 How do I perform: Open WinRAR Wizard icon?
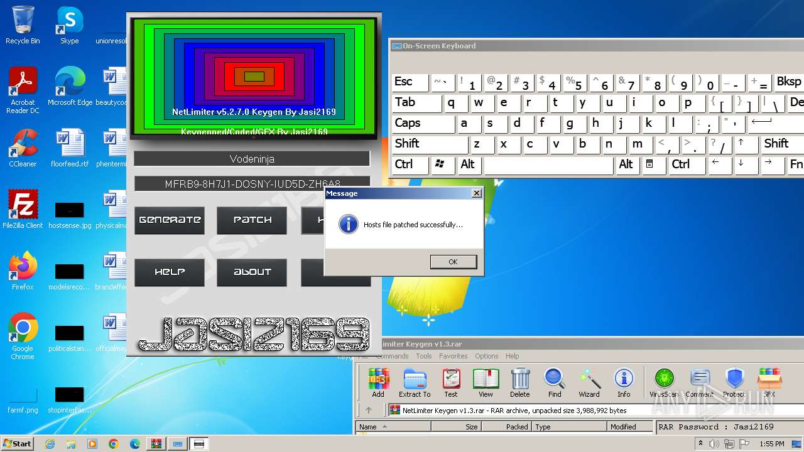589,383
